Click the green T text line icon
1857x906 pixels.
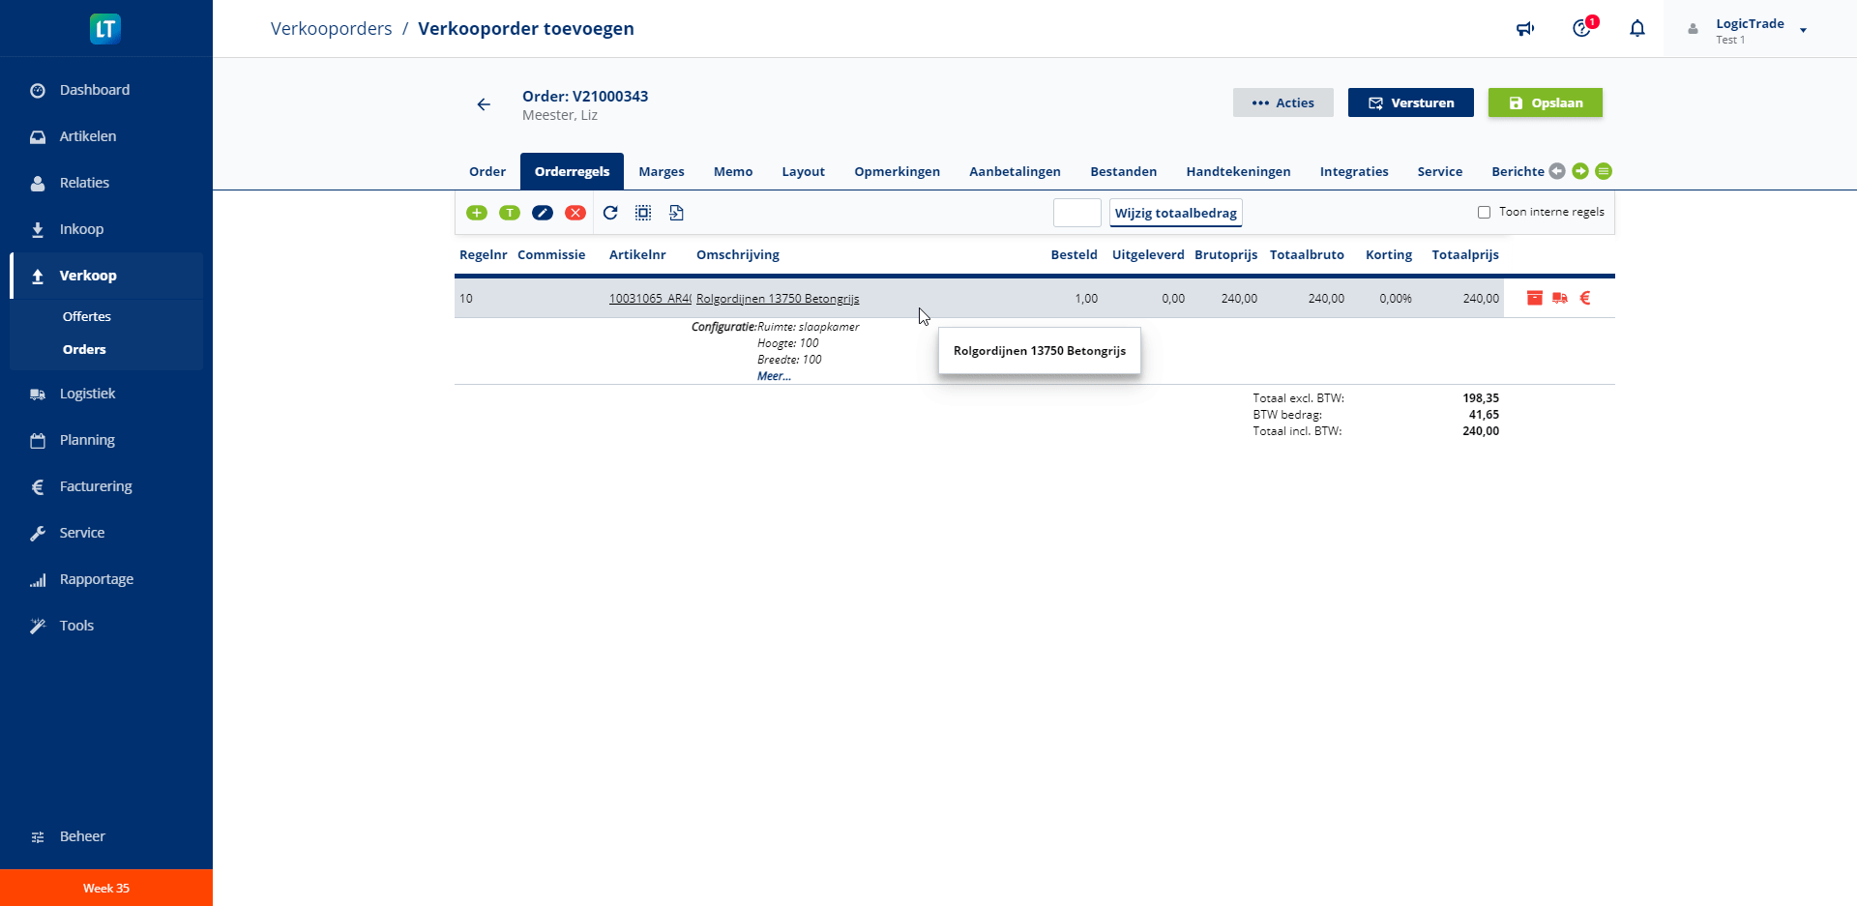pyautogui.click(x=510, y=213)
